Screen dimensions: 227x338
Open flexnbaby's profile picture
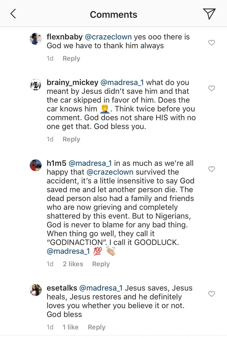[x=36, y=39]
